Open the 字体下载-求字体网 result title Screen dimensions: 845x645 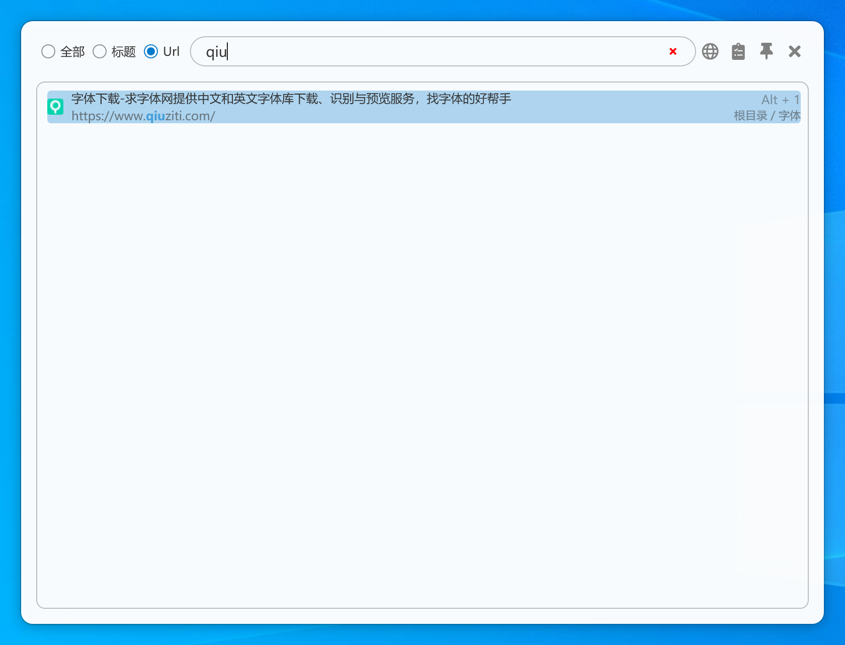291,99
